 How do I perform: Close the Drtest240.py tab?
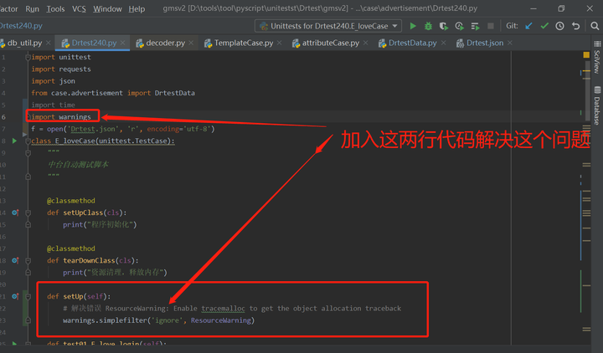point(122,43)
